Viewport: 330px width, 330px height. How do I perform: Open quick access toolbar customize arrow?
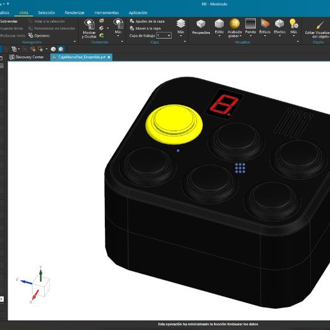pyautogui.click(x=8, y=4)
